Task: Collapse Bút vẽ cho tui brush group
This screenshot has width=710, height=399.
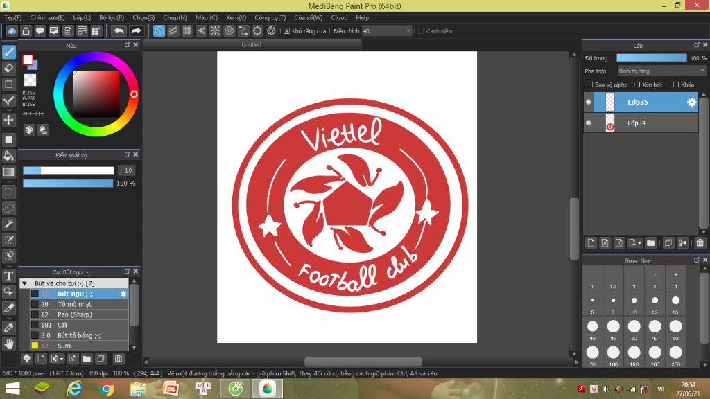Action: (x=25, y=283)
